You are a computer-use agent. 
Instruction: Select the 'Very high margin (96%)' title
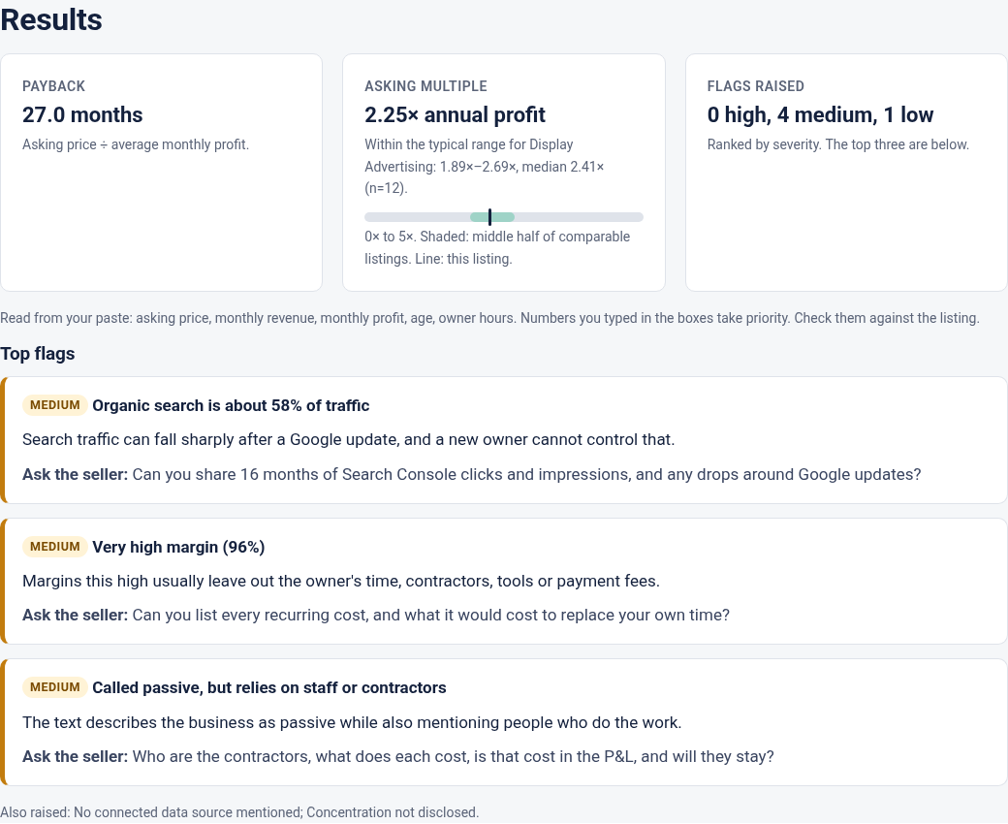[178, 547]
